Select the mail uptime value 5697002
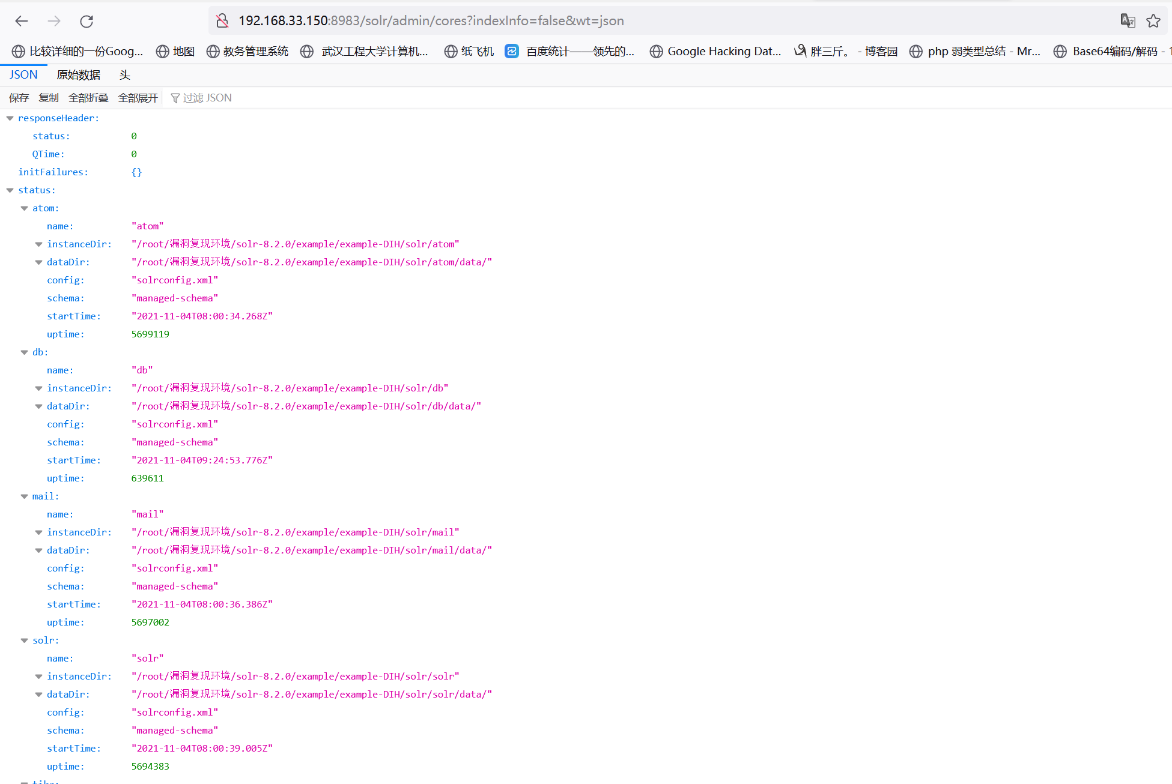Viewport: 1172px width, 784px height. [150, 623]
